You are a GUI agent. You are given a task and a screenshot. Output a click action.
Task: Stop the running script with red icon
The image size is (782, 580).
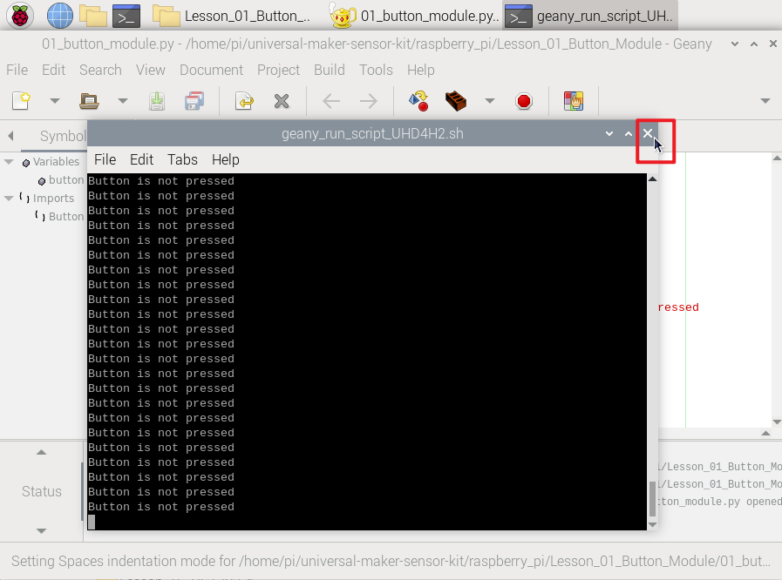[524, 101]
